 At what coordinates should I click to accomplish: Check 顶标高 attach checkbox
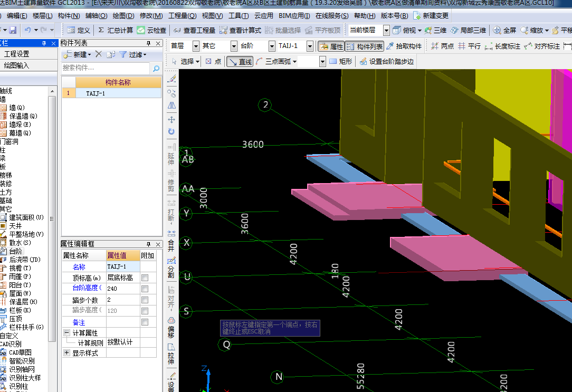tap(145, 278)
